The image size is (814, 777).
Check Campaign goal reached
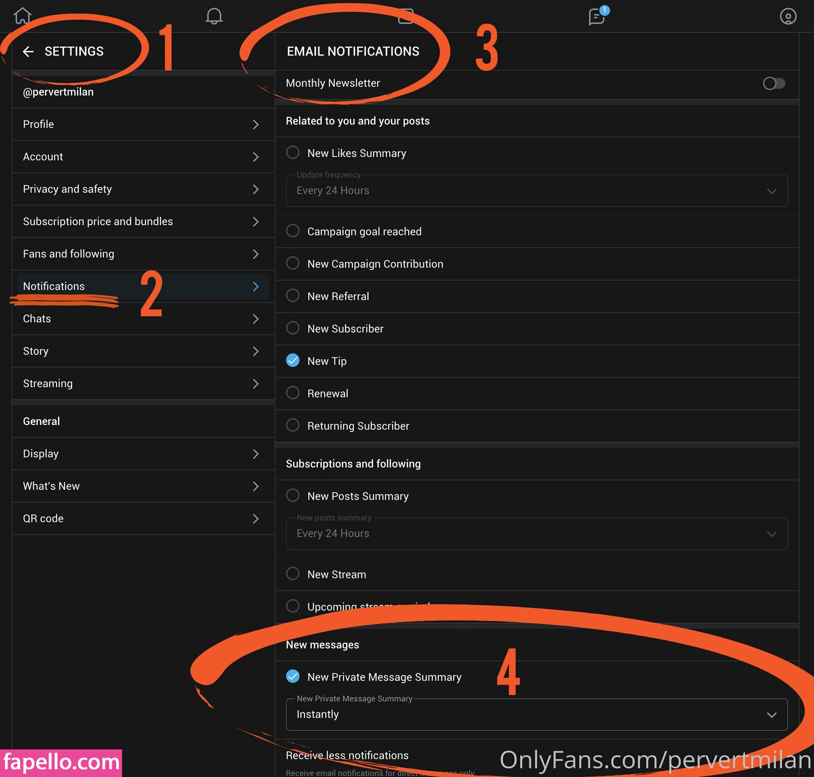click(293, 231)
